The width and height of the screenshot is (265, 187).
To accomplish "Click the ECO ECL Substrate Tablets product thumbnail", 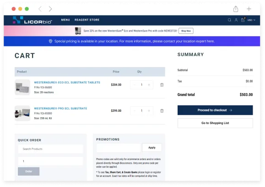I will coord(22,87).
